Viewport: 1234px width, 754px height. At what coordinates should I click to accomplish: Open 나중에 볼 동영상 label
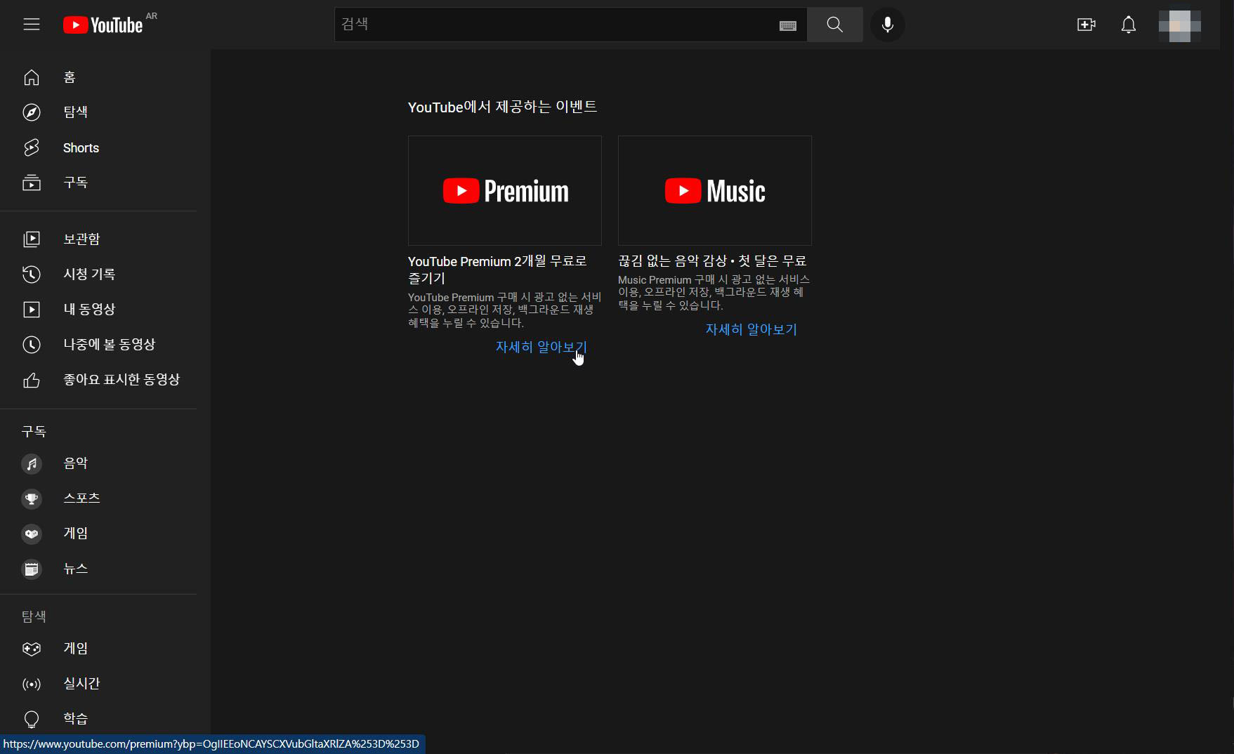(x=109, y=344)
